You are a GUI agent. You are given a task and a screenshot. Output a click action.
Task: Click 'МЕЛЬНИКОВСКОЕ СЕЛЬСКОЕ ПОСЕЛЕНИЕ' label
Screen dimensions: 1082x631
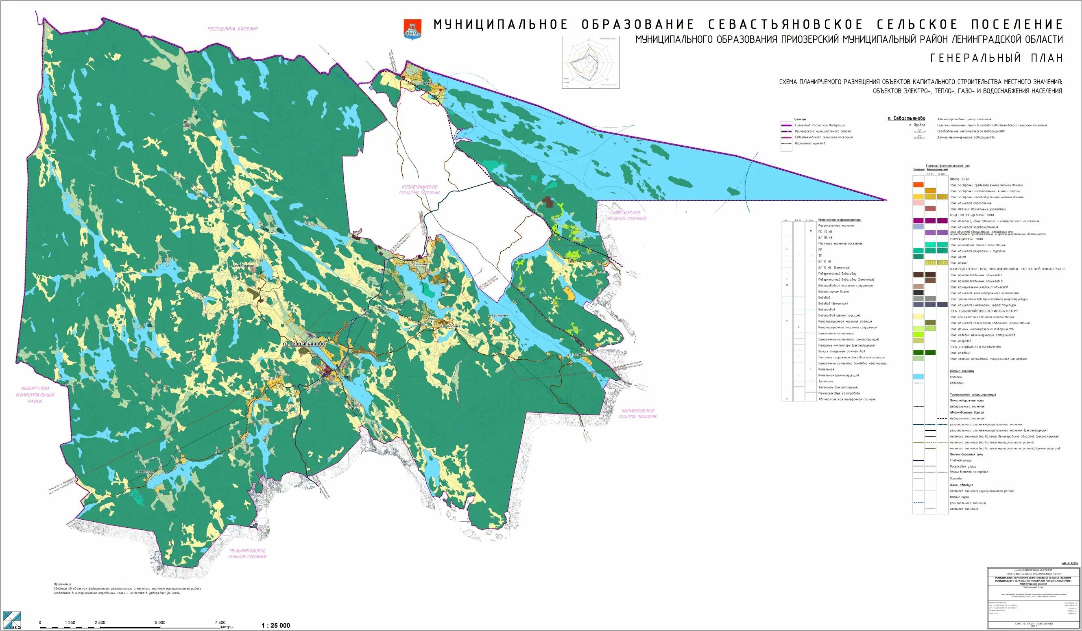[247, 553]
